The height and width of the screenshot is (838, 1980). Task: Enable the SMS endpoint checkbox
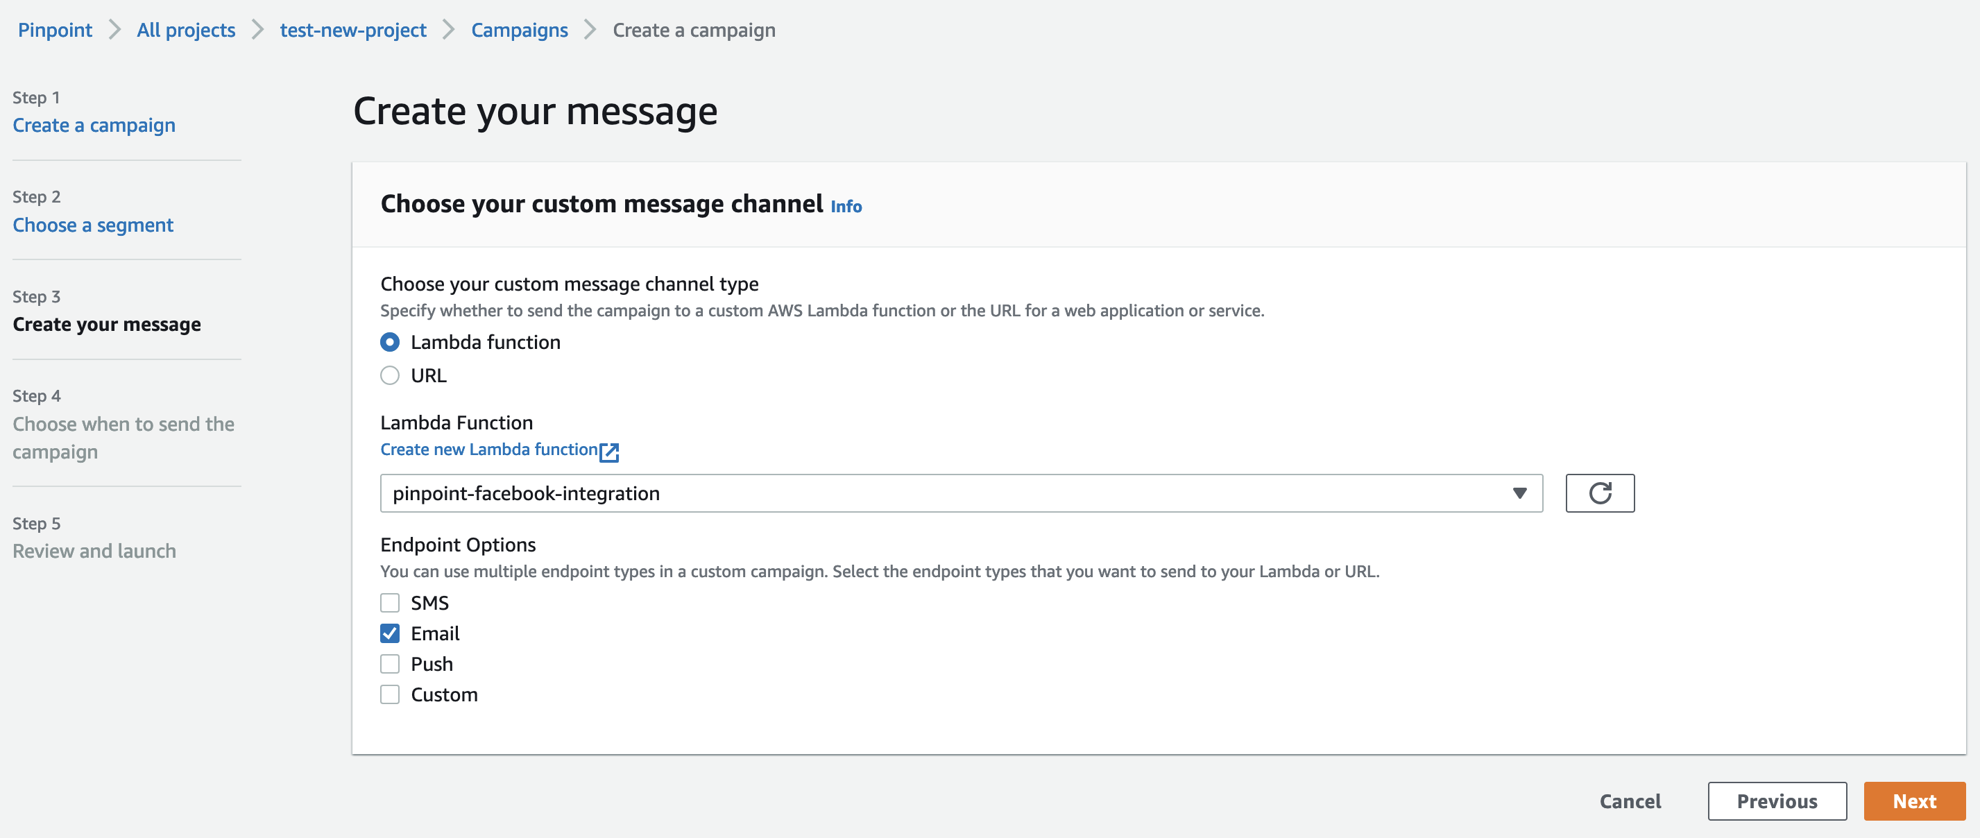click(x=390, y=603)
